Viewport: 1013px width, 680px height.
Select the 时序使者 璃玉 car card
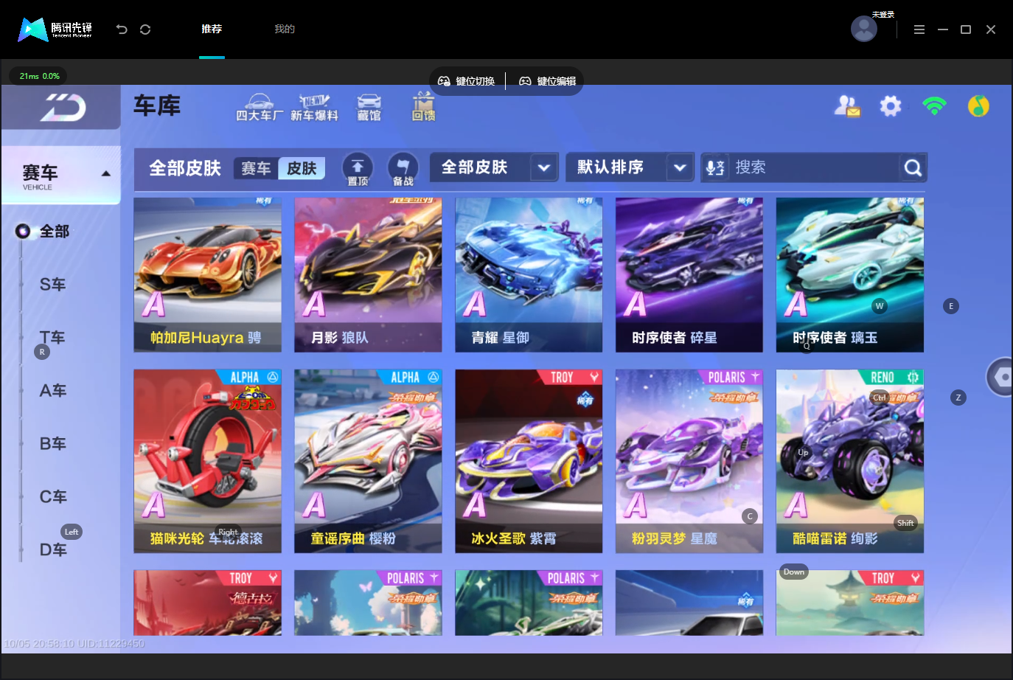850,274
